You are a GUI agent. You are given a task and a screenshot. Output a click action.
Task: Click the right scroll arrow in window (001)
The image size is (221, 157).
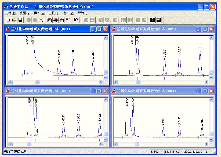coord(101,82)
